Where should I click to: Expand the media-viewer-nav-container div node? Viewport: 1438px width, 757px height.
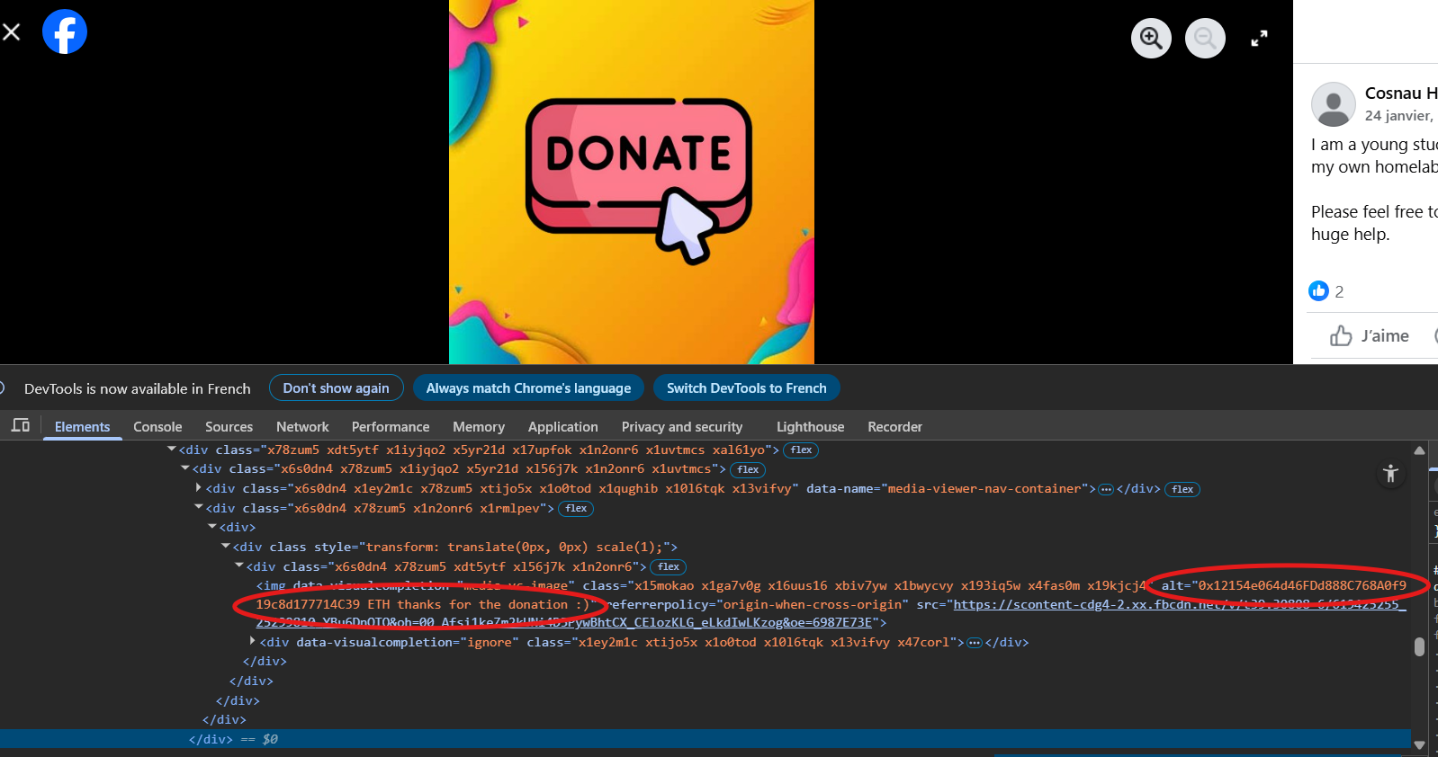[199, 488]
